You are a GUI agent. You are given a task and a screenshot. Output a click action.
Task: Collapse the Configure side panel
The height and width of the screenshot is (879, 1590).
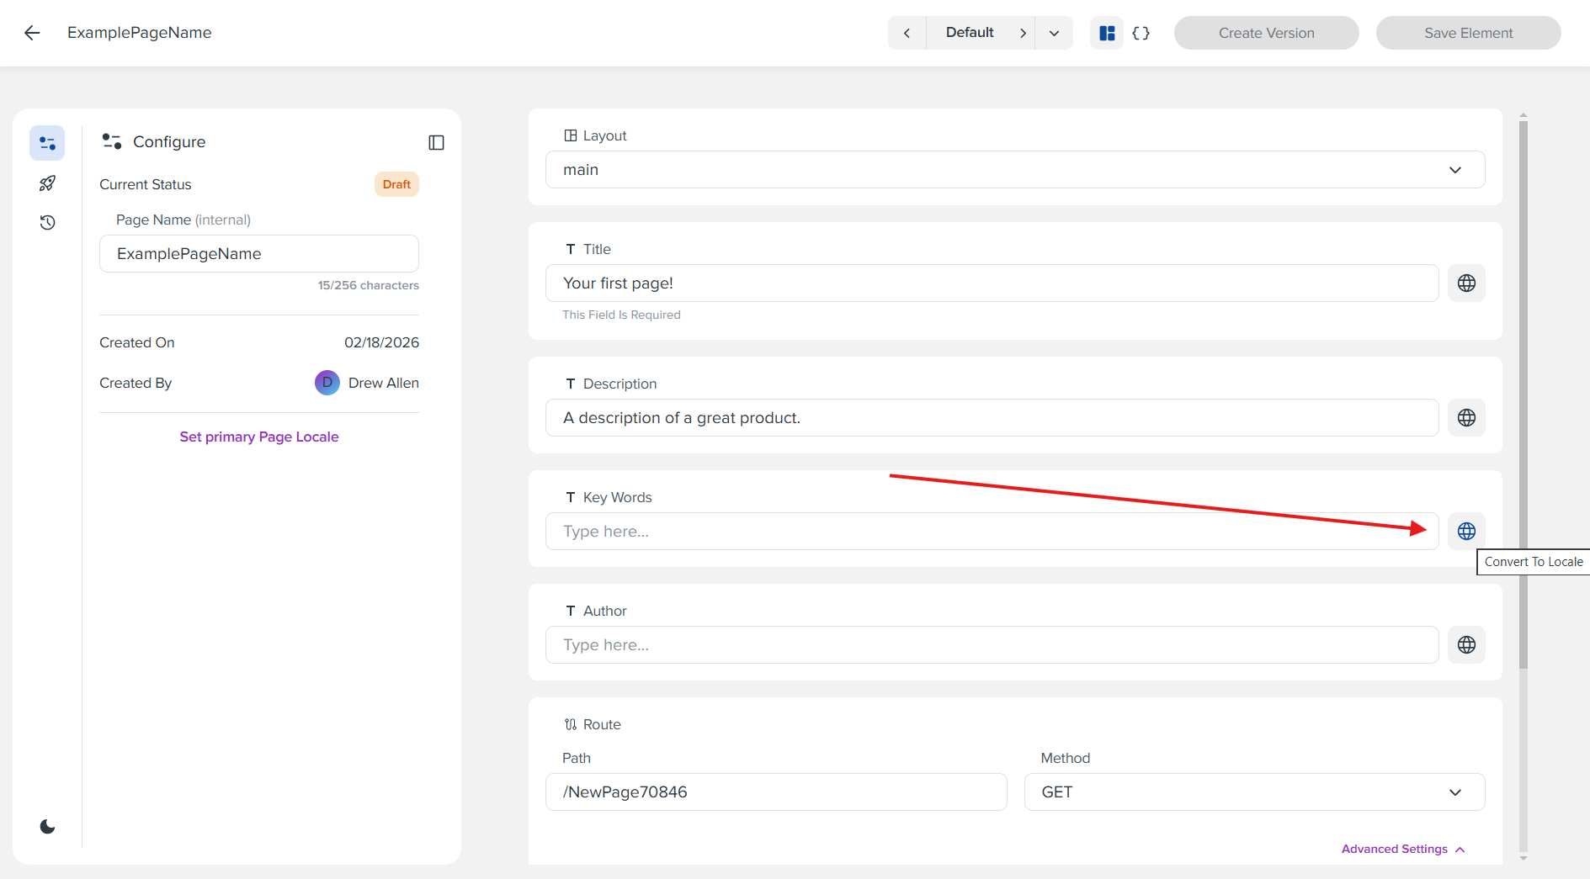(436, 142)
